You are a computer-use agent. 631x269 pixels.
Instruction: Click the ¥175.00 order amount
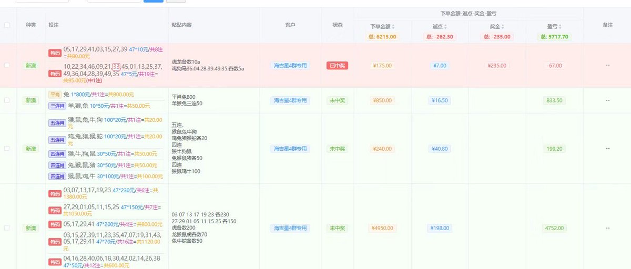coord(382,66)
